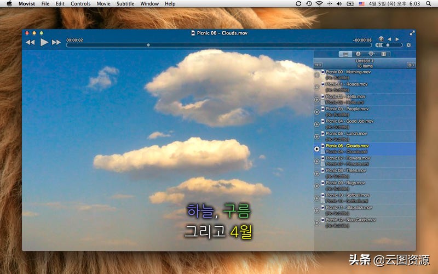Screen dimensions: 438x274
Task: Open the US flag input source menu
Action: tap(362, 3)
